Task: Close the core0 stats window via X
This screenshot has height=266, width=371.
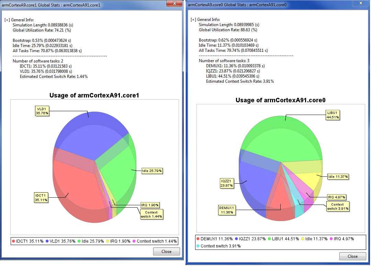Action: [x=360, y=3]
